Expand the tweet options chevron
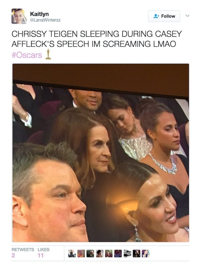This screenshot has width=201, height=265. click(188, 16)
